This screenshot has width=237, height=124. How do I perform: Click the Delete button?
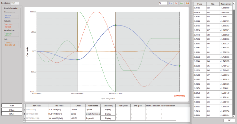[x=12, y=110]
